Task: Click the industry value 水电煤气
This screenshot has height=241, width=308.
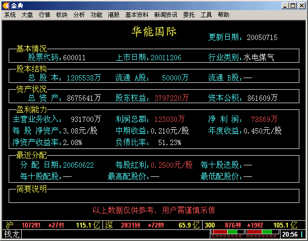Action: 259,58
